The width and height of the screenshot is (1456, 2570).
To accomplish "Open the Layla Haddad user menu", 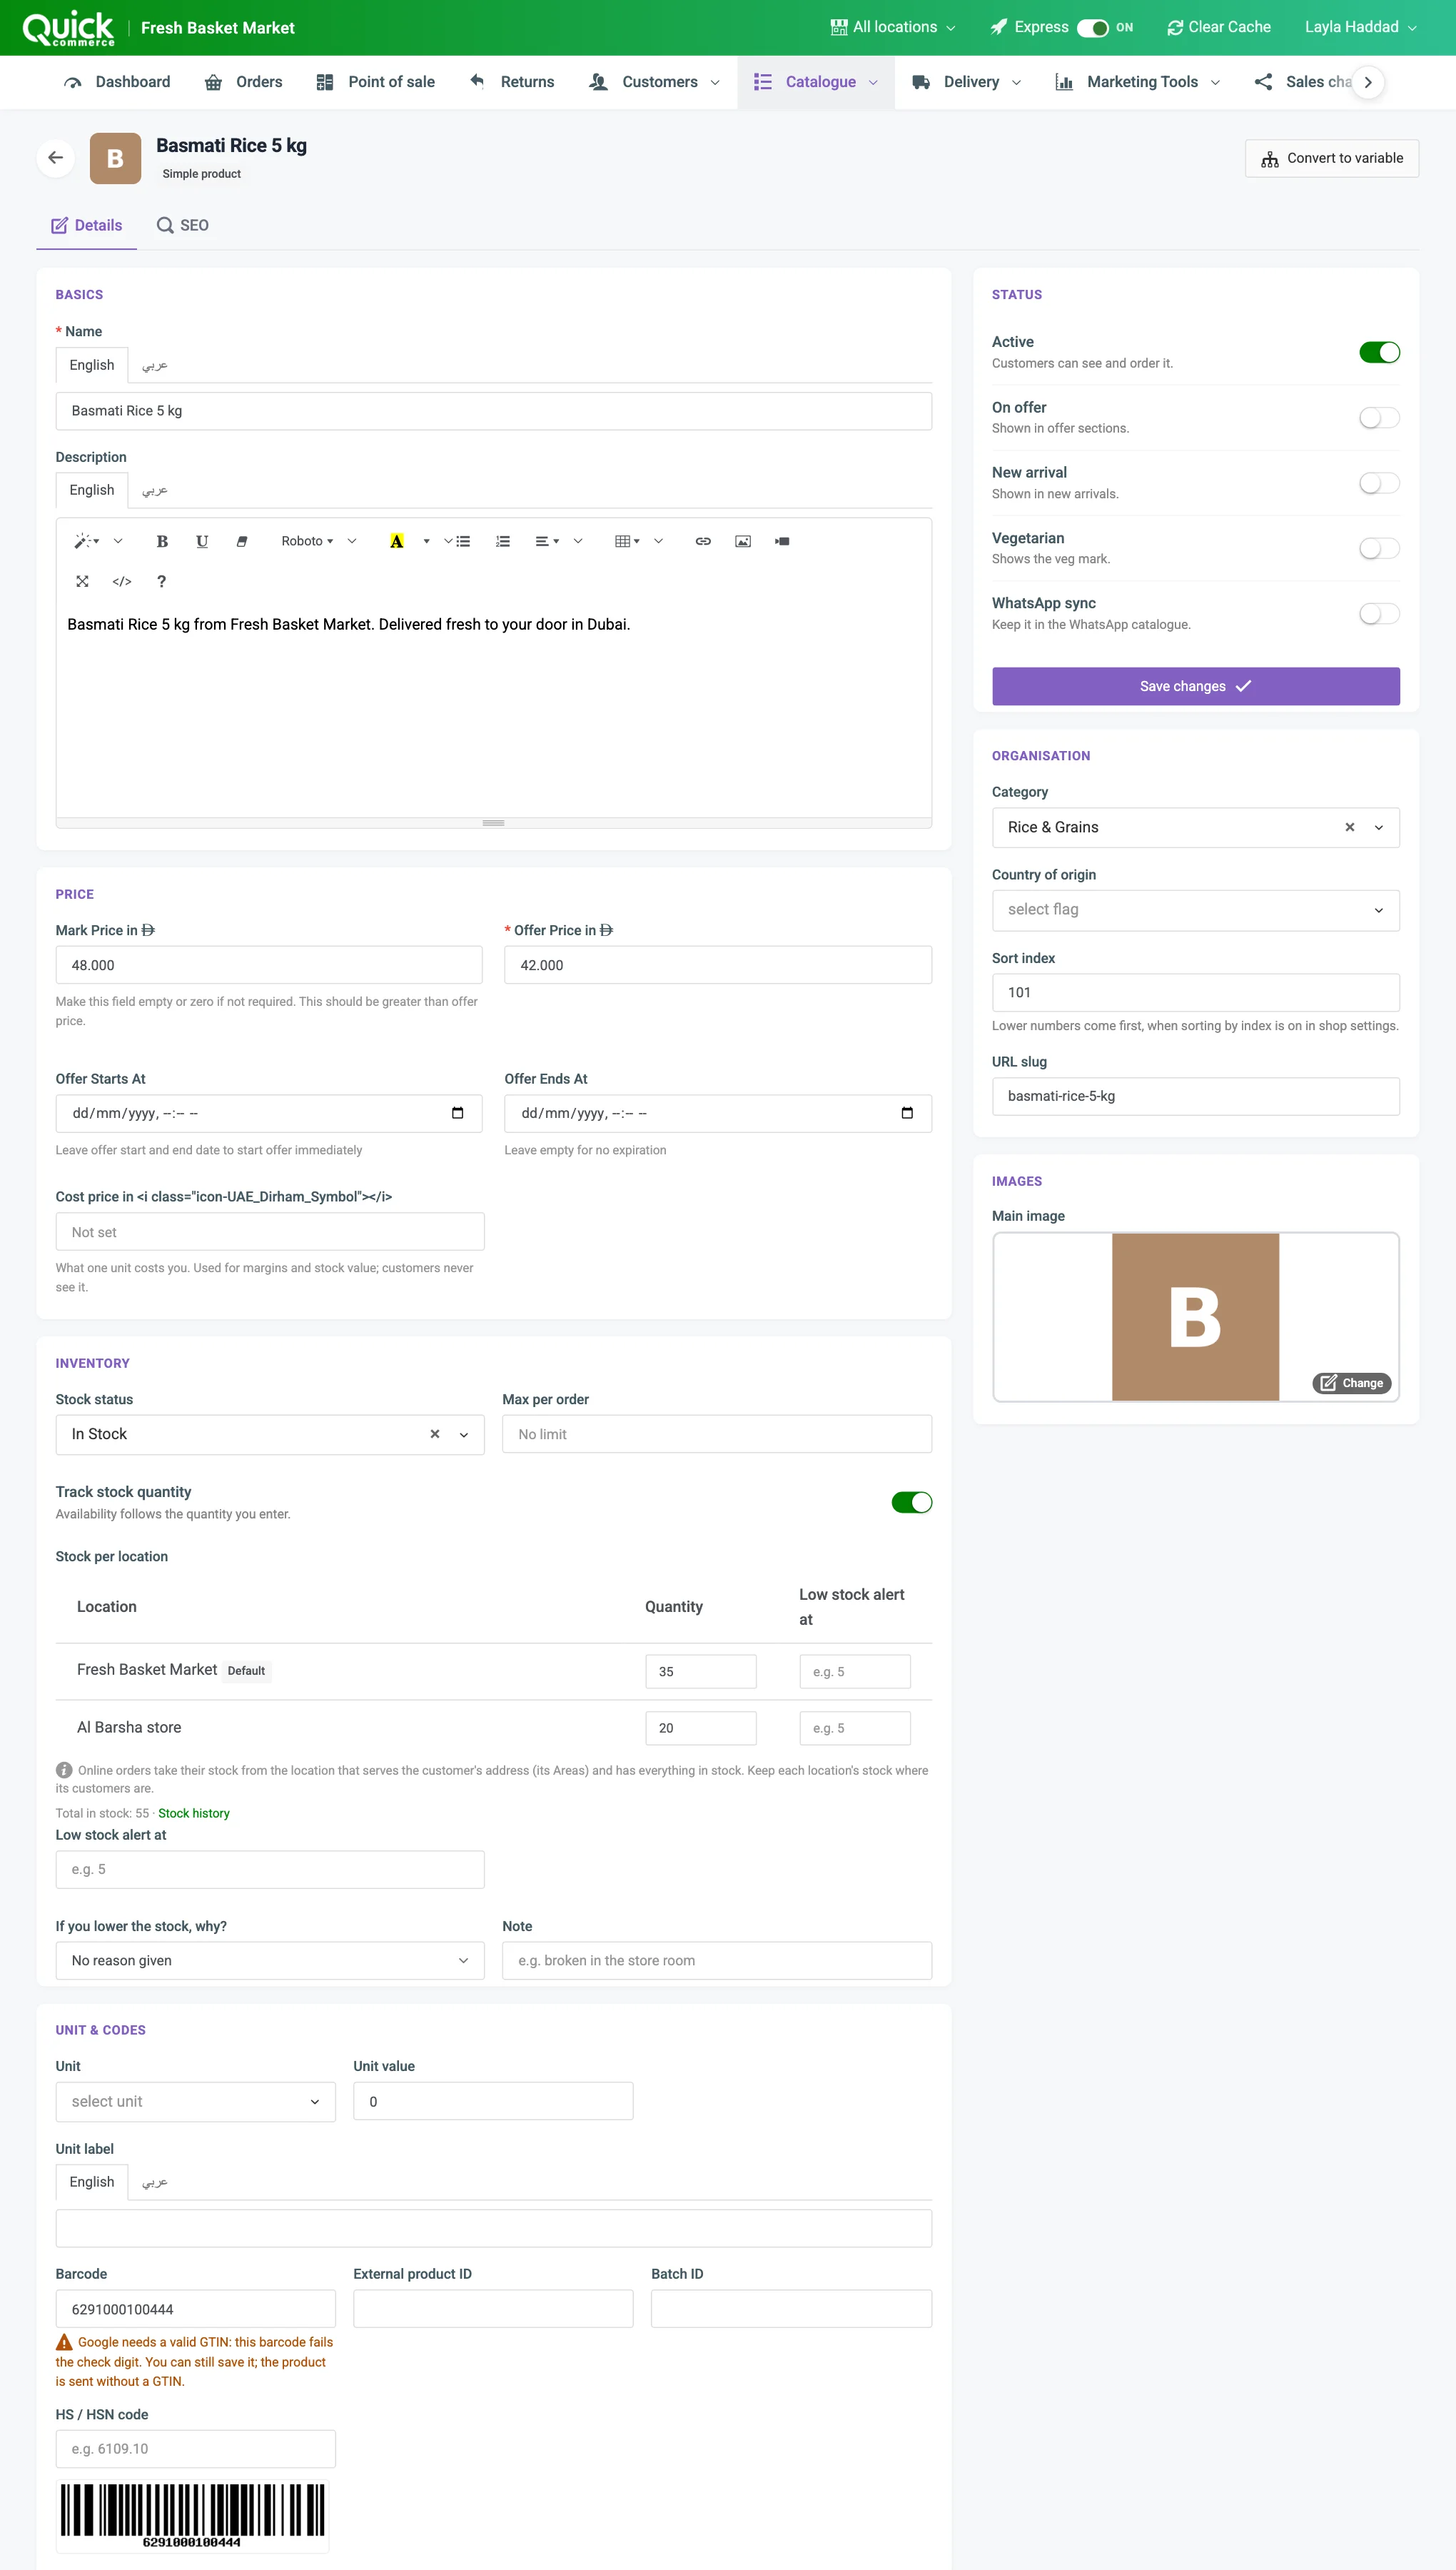I will 1360,28.
